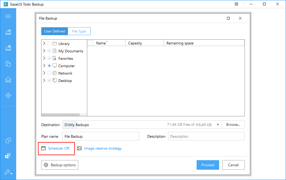Screen dimensions: 286x180
Task: Uncheck the Favorites checkbox
Action: pyautogui.click(x=49, y=58)
